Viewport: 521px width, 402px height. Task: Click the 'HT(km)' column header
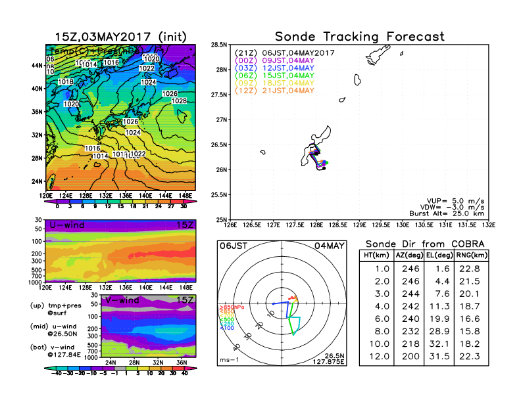click(x=376, y=256)
